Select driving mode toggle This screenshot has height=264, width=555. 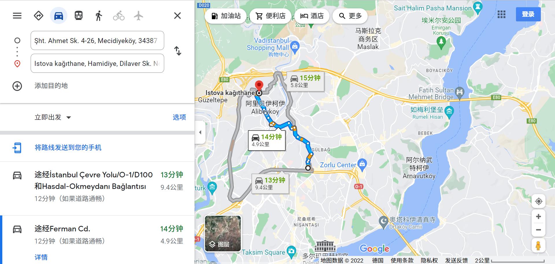(59, 16)
